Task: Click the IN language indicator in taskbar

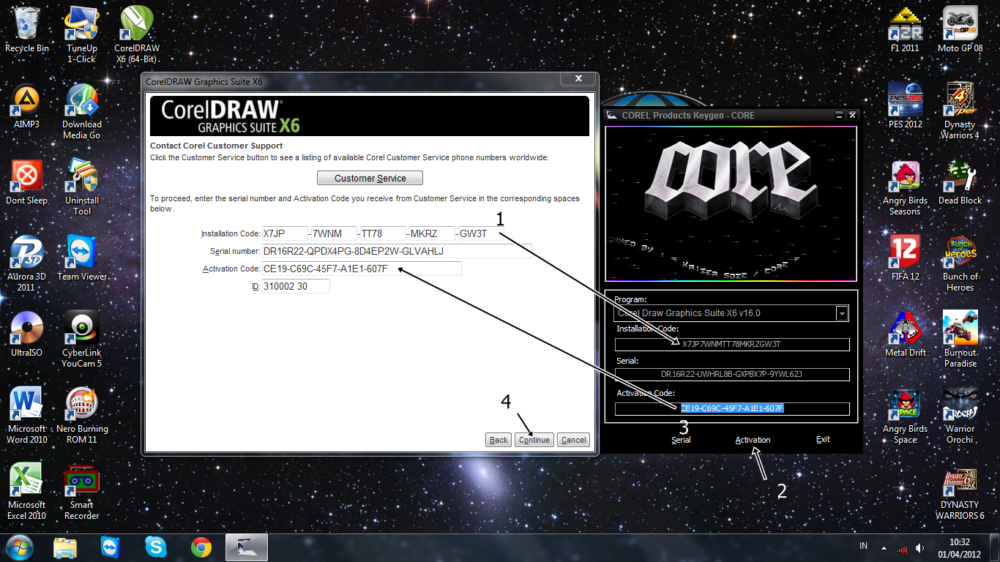Action: click(863, 546)
